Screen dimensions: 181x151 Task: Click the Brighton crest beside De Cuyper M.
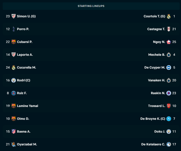(169, 67)
